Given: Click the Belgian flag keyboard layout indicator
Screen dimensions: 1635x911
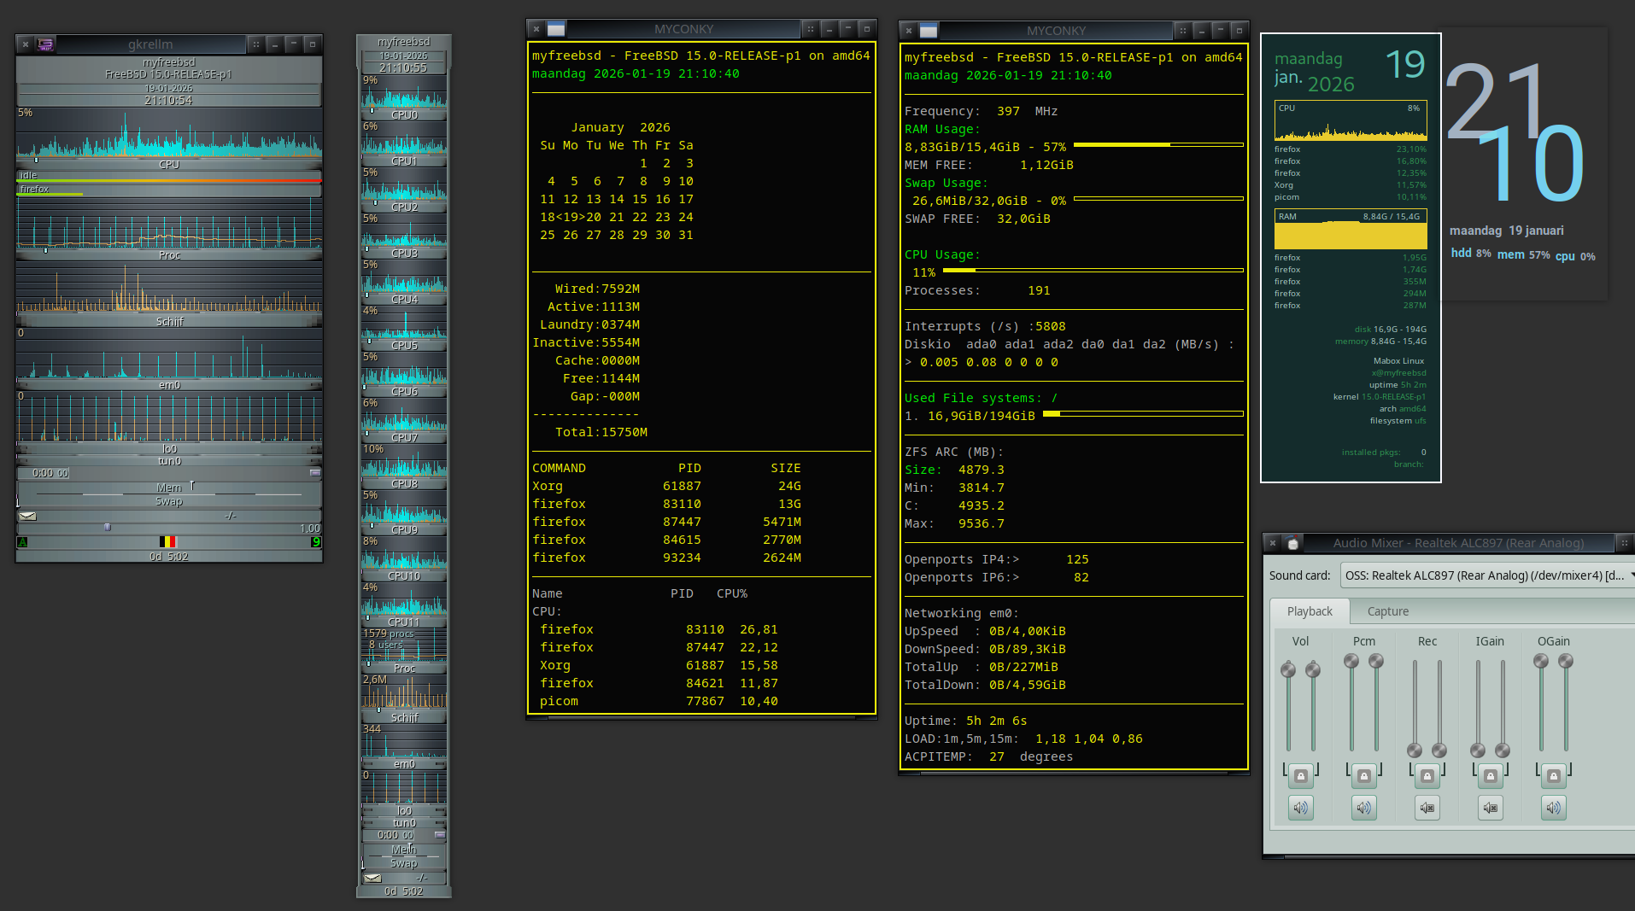Looking at the screenshot, I should click(x=167, y=541).
